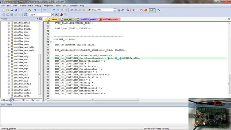The height and width of the screenshot is (130, 231).
Task: Navigate backwards with the blue arrow
Action: coord(44,10)
